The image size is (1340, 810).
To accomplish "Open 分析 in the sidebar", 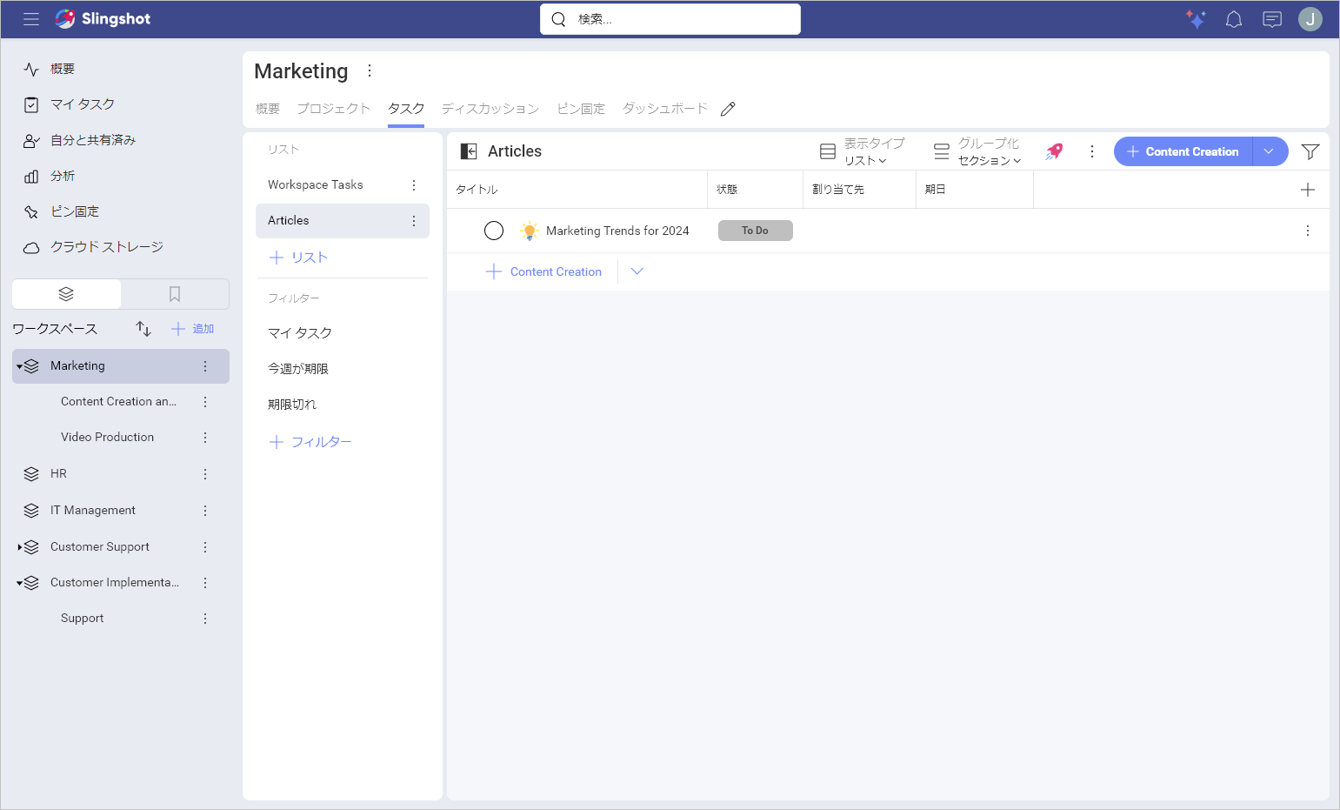I will click(x=63, y=176).
